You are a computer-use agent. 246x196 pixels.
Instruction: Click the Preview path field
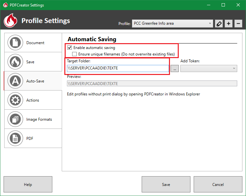(152, 84)
